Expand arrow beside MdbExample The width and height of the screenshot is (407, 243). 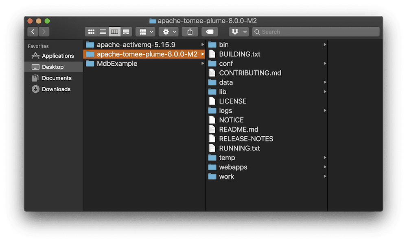click(202, 63)
